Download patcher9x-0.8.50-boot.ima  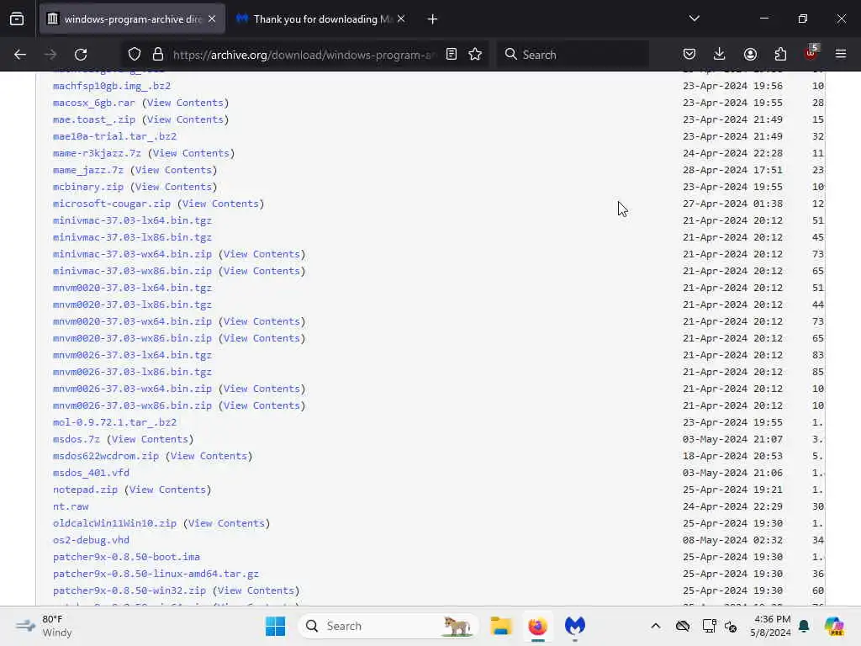pos(126,557)
